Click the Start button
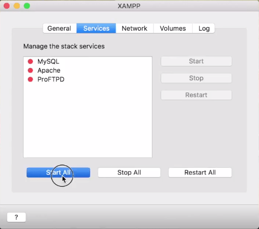Screen dimensions: 259x229 coord(196,61)
